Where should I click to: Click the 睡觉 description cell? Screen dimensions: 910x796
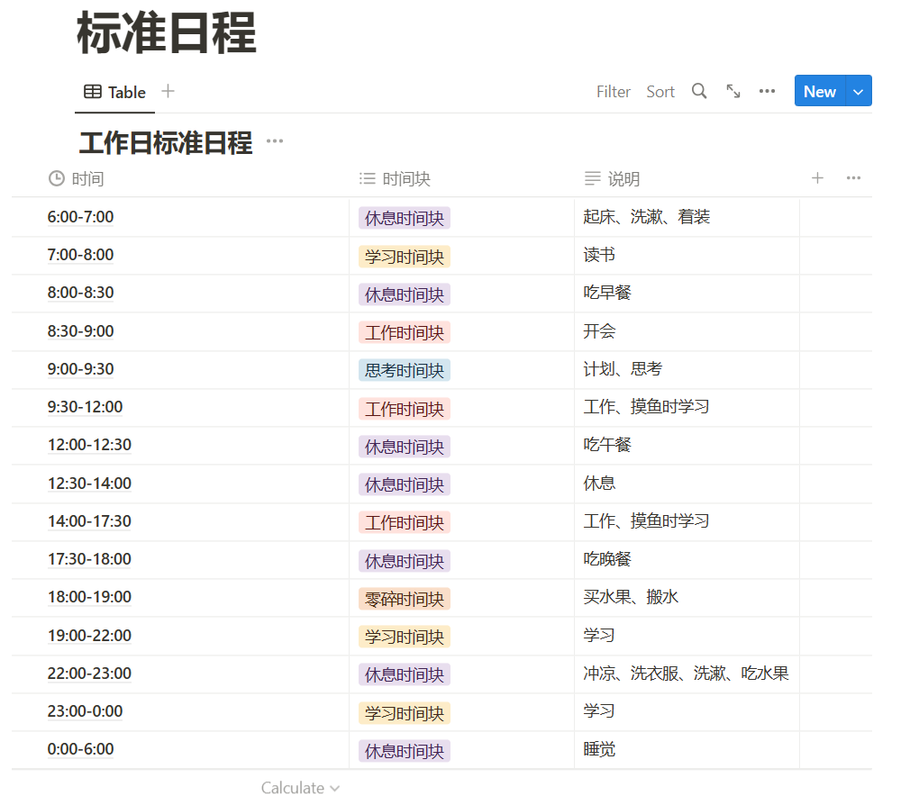(687, 749)
